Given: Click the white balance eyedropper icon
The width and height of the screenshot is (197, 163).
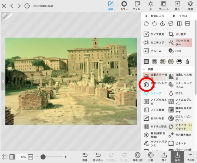Looking at the screenshot, I should click(x=146, y=143).
